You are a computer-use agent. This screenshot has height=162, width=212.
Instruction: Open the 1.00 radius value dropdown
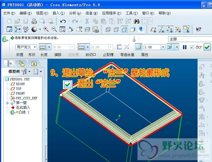coord(163,47)
